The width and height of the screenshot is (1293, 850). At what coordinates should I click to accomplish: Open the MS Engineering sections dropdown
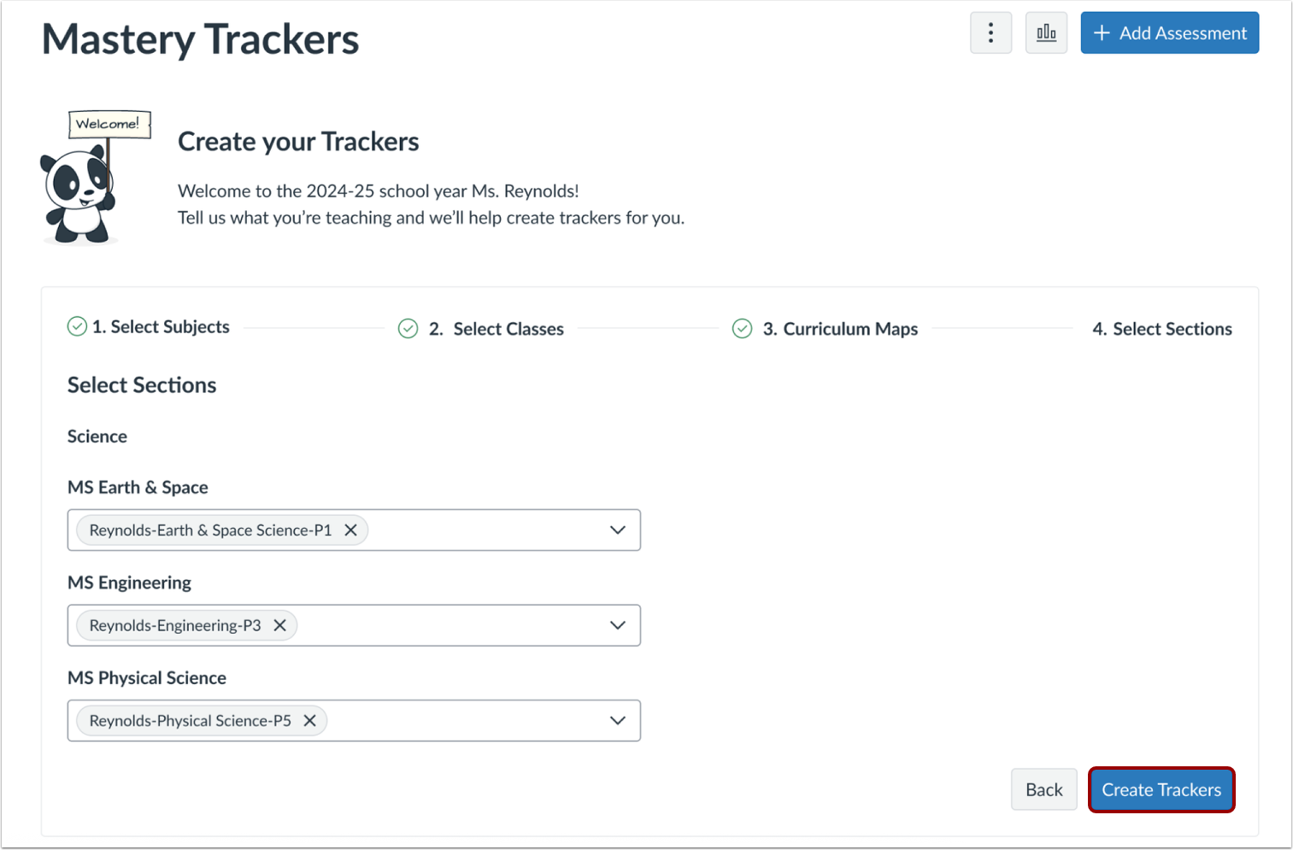(x=617, y=624)
